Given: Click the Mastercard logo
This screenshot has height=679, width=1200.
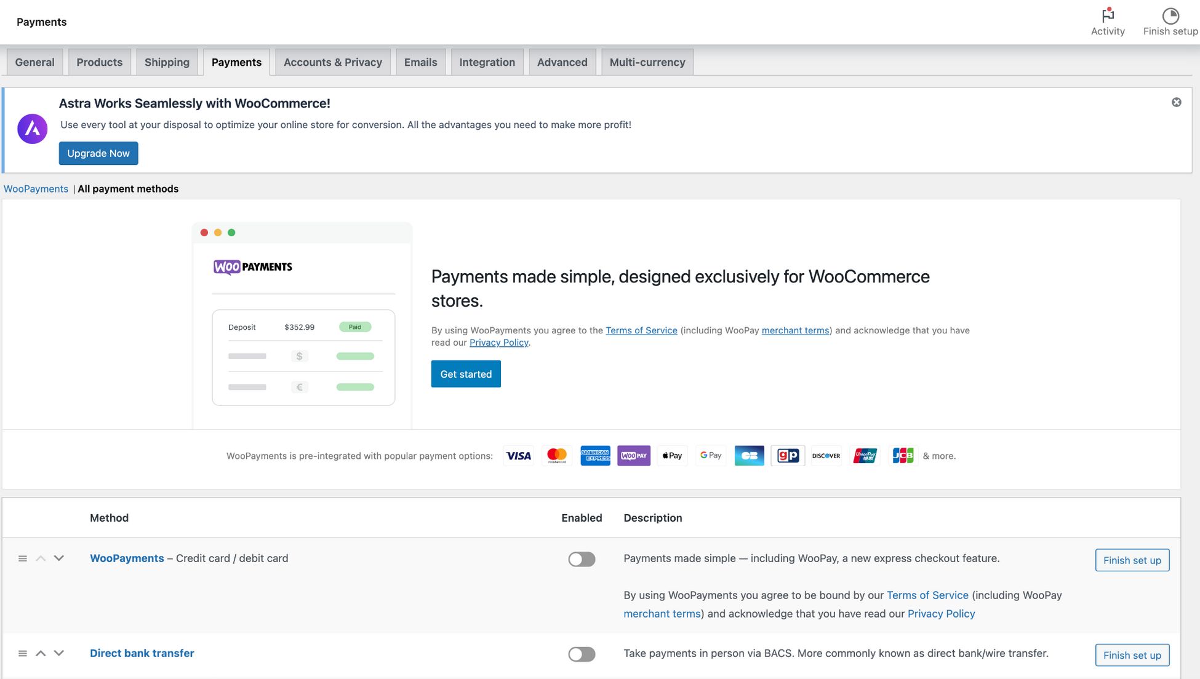Looking at the screenshot, I should click(x=557, y=456).
